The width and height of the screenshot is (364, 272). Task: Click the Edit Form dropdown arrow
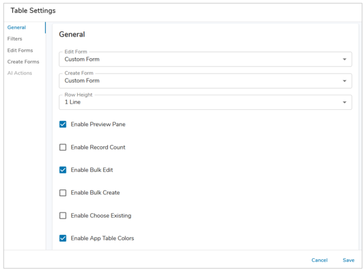(x=345, y=59)
